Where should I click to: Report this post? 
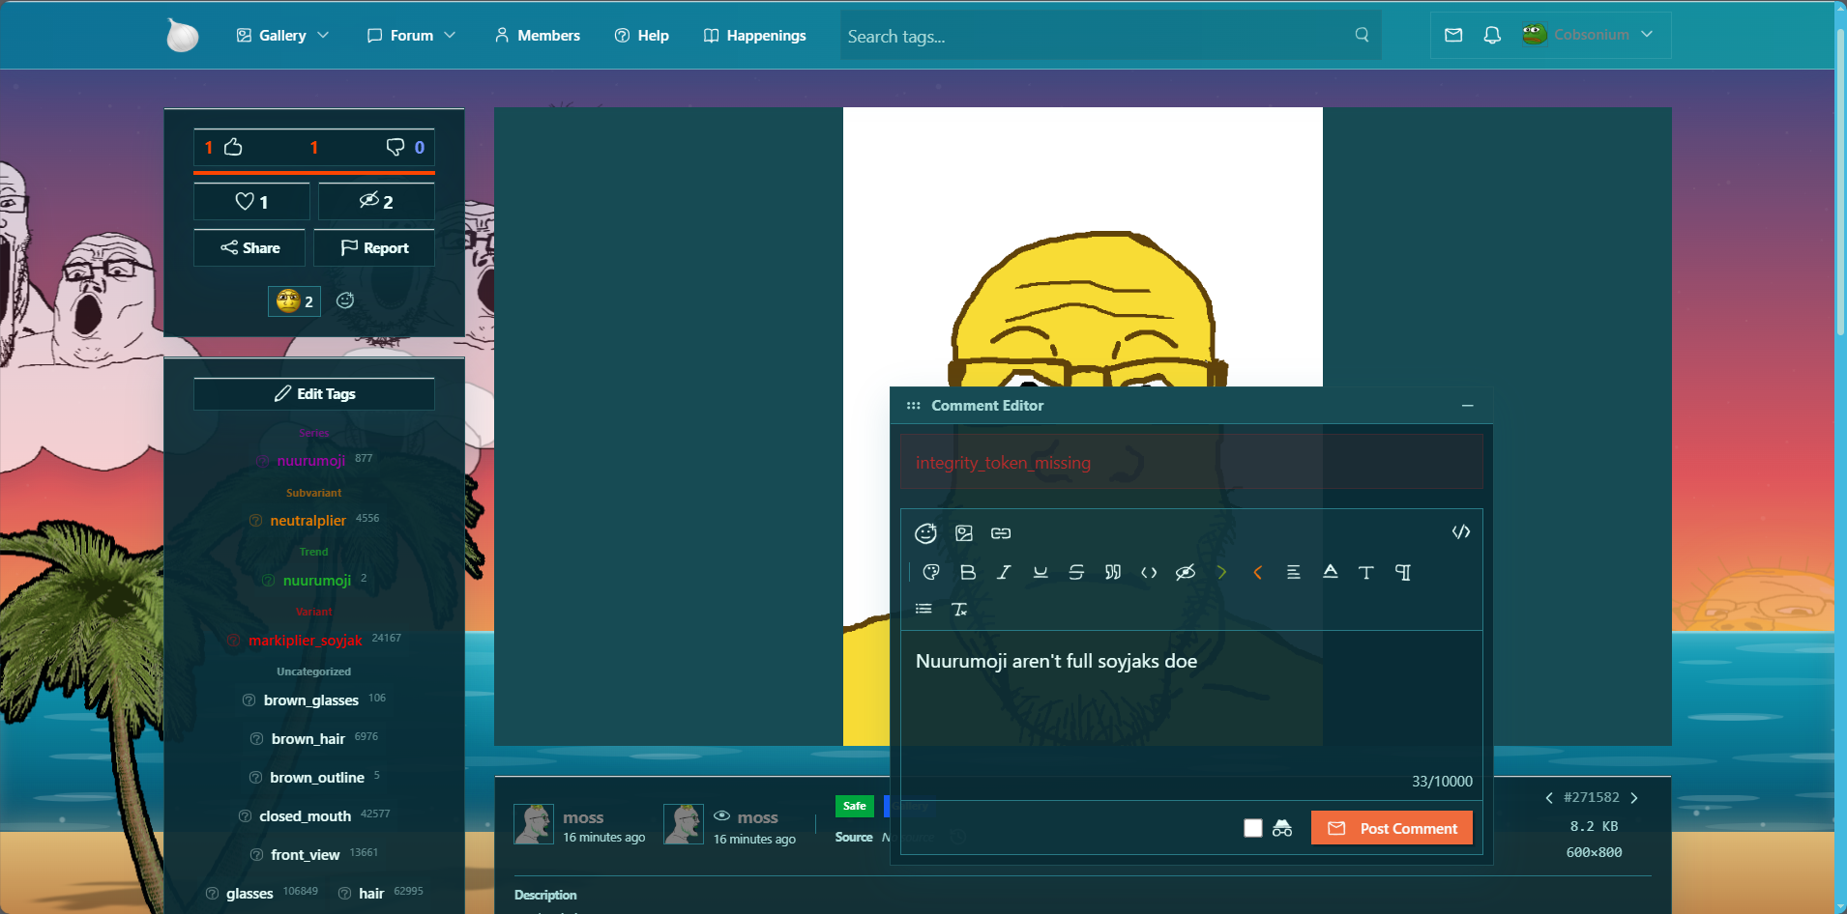pyautogui.click(x=374, y=248)
